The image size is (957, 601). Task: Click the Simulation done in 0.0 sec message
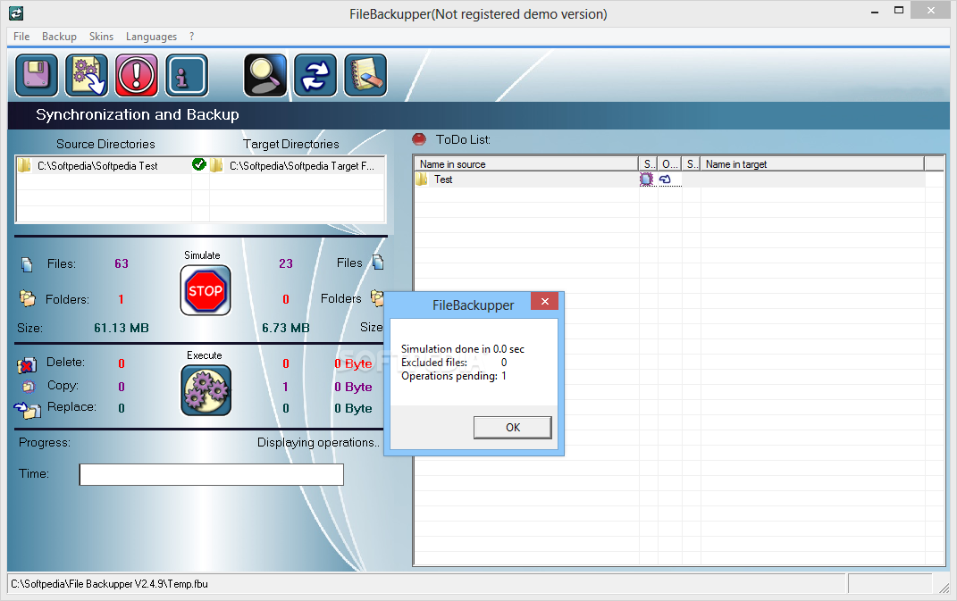[x=463, y=349]
